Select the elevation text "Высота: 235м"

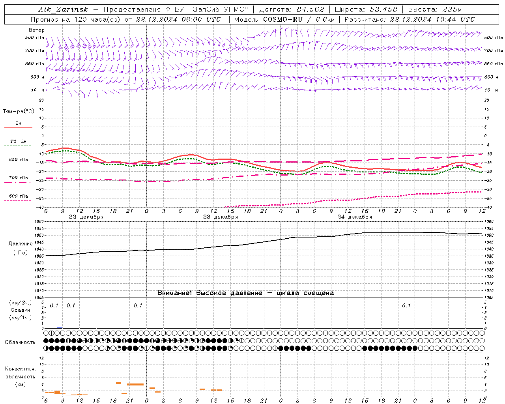coord(435,9)
